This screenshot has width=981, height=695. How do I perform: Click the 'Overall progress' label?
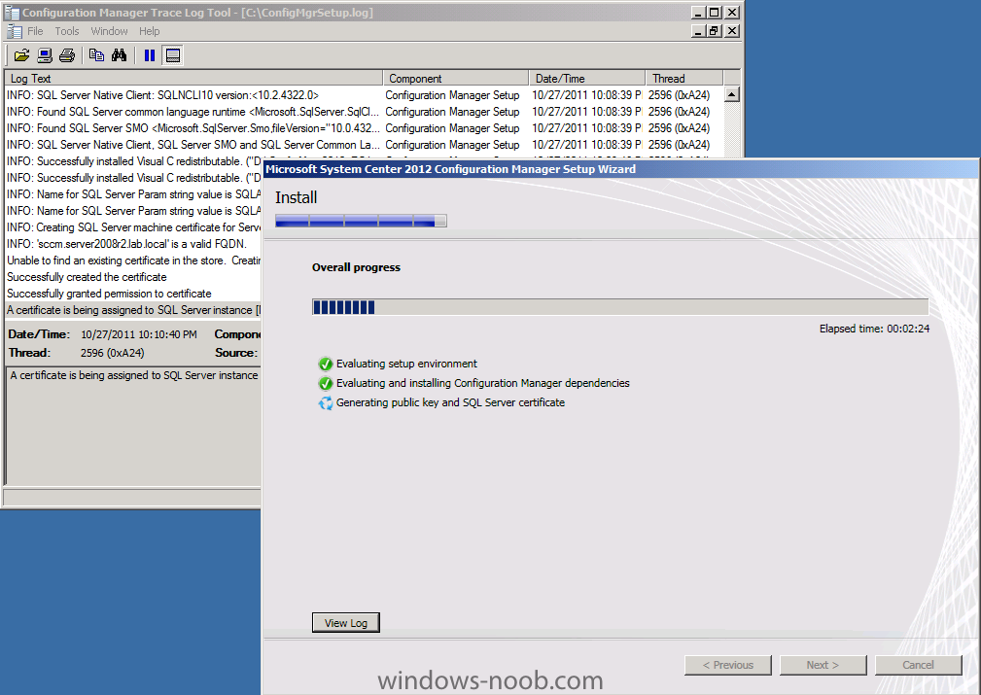pyautogui.click(x=356, y=267)
